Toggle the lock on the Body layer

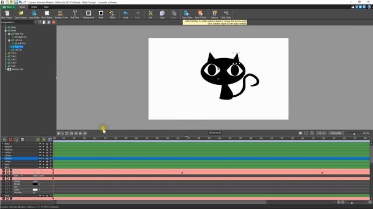(47, 144)
